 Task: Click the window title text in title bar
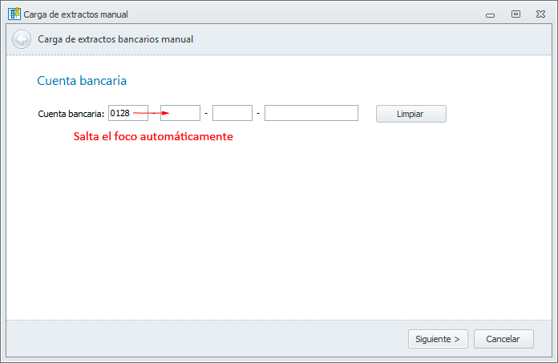(x=75, y=14)
